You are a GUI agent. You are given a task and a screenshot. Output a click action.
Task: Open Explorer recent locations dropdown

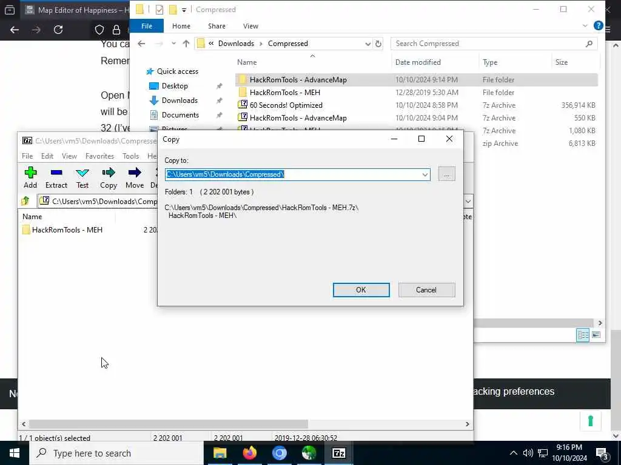pyautogui.click(x=173, y=44)
